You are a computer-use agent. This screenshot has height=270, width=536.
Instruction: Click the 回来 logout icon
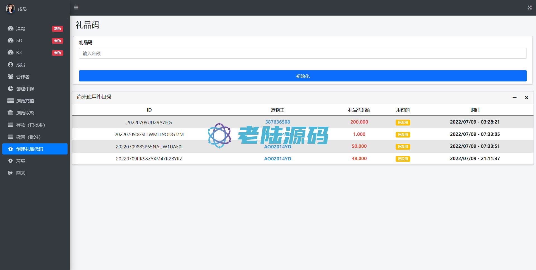click(x=11, y=173)
